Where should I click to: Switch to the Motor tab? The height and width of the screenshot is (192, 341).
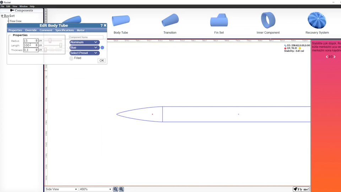pyautogui.click(x=81, y=30)
